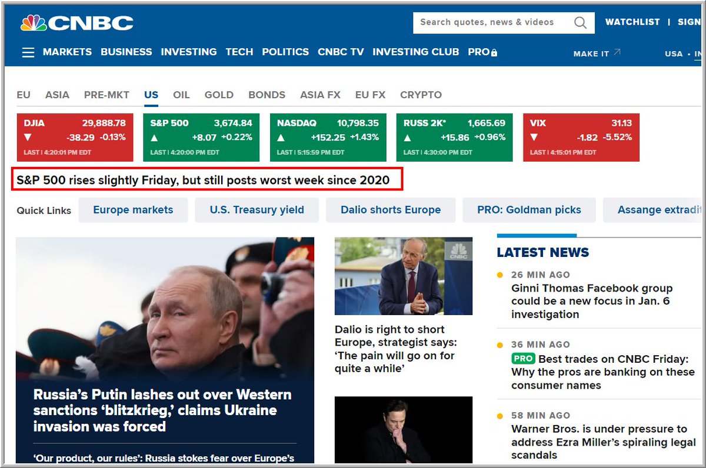
Task: Open the Investing Club menu
Action: (415, 52)
